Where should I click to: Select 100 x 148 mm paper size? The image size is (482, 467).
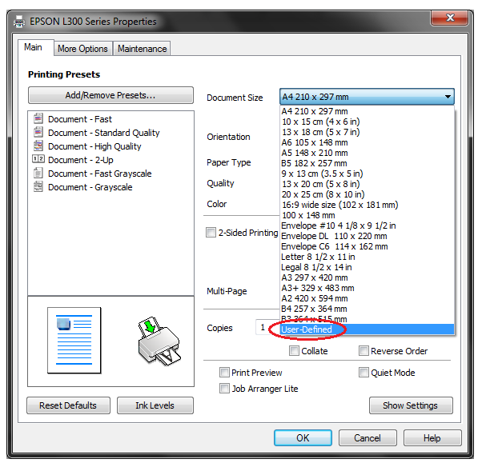367,215
